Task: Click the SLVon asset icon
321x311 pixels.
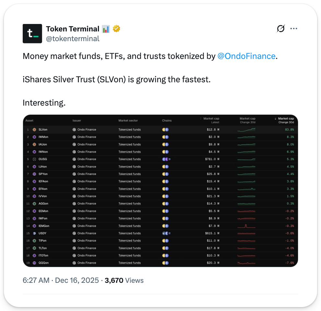Action: point(35,130)
